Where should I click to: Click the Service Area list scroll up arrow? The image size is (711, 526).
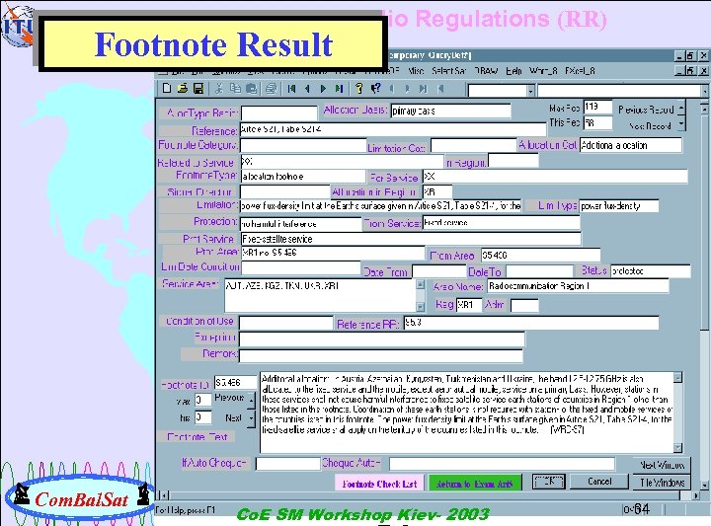(420, 285)
